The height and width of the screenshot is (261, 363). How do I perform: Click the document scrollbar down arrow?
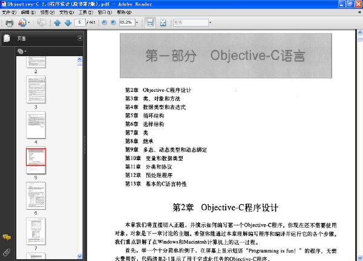point(360,257)
